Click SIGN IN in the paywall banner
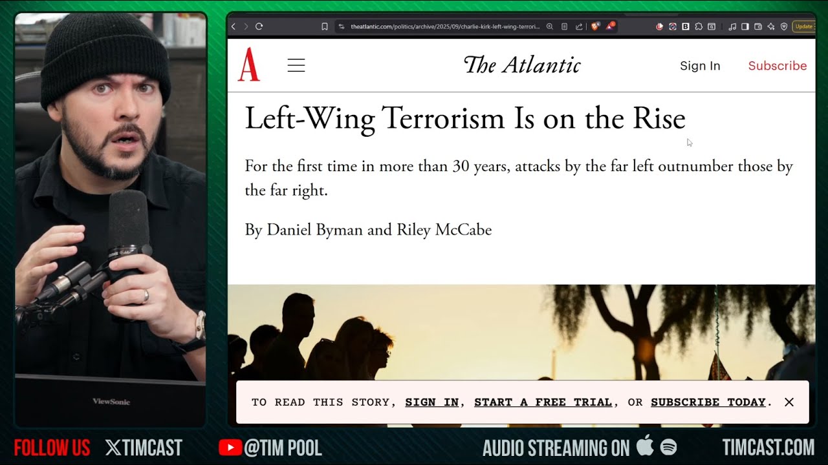The width and height of the screenshot is (828, 465). 432,402
